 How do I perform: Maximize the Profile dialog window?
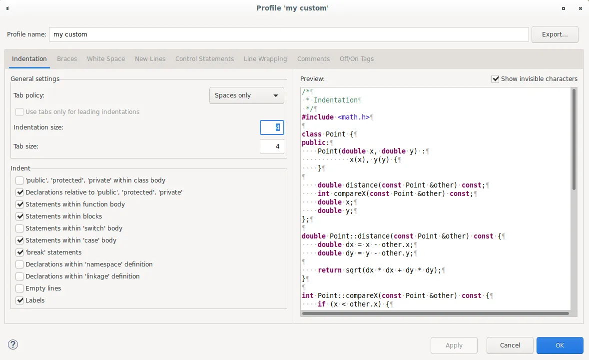[x=564, y=8]
